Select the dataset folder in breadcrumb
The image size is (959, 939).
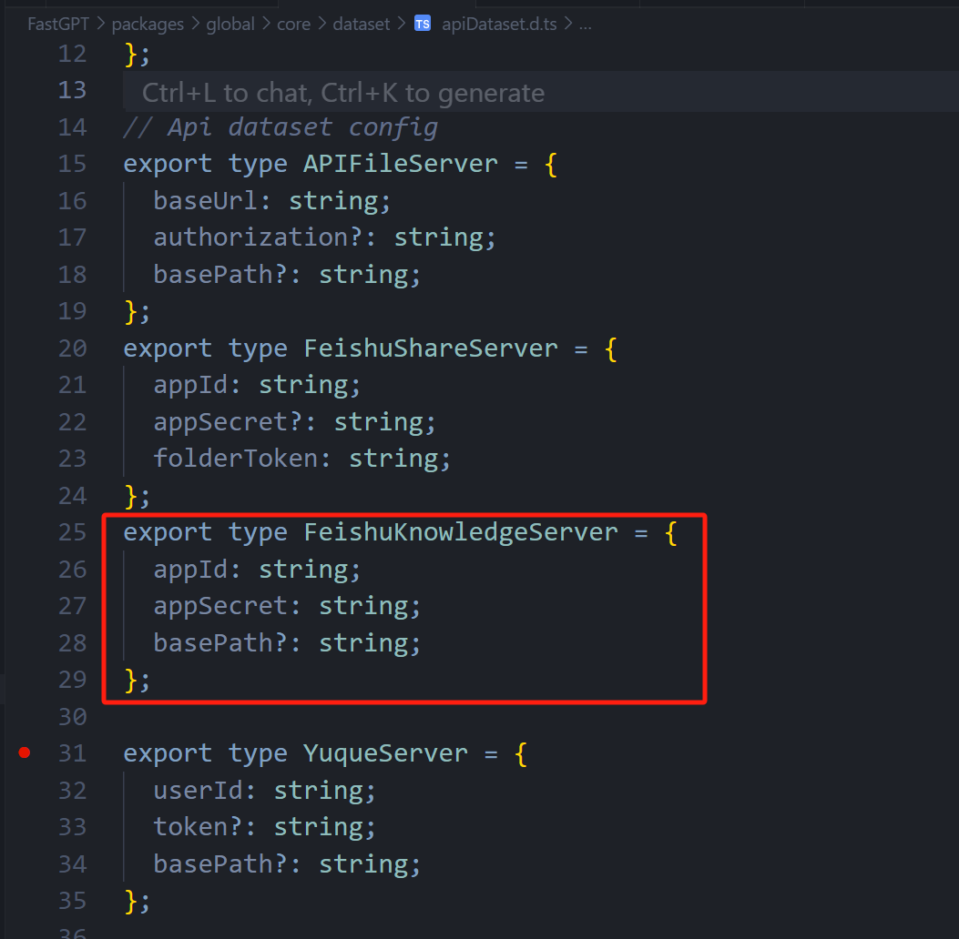point(361,24)
